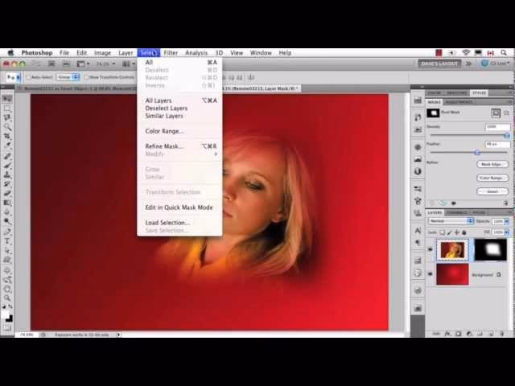Choose Load Selection from Select menu

coord(179,223)
